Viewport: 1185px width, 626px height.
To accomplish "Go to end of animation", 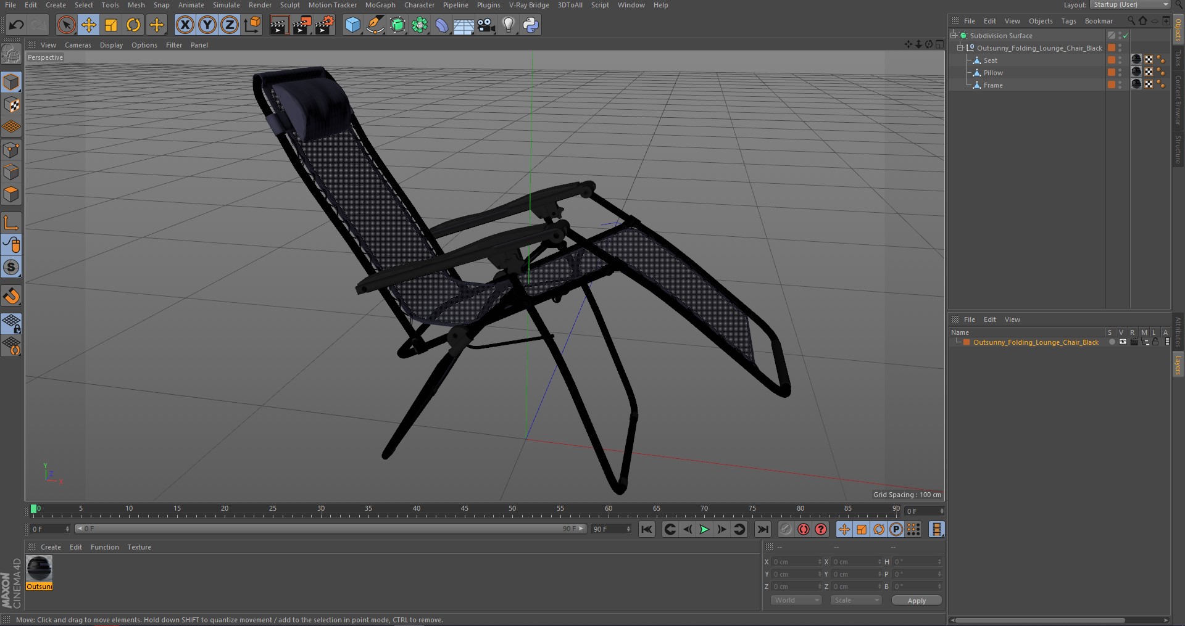I will (x=763, y=529).
